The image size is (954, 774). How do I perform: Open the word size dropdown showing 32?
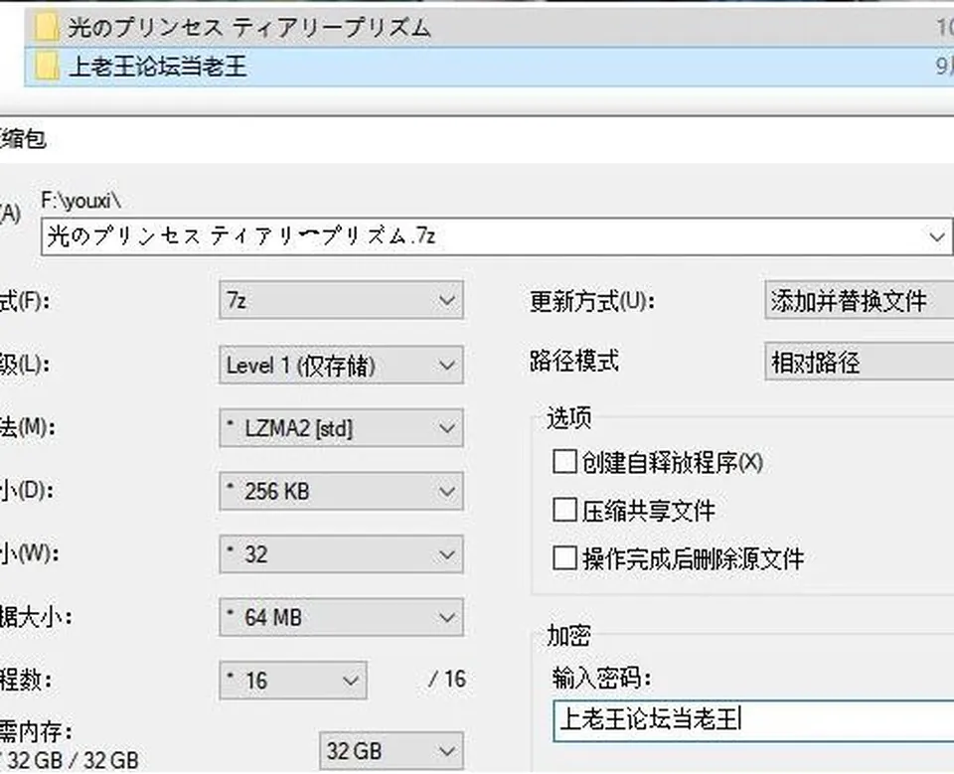(341, 554)
